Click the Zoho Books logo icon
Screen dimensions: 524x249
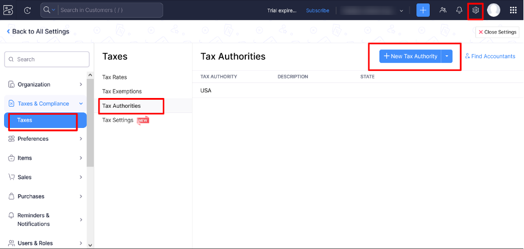tap(9, 10)
